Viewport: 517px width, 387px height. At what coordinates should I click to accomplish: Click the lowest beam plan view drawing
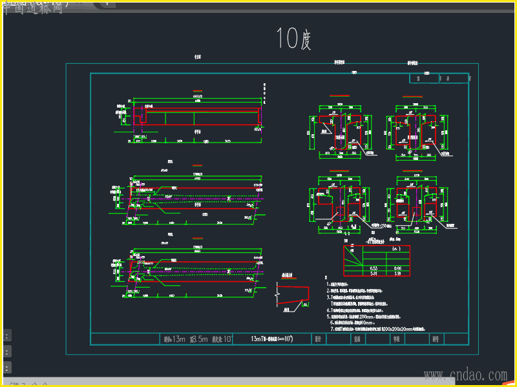tap(196, 272)
